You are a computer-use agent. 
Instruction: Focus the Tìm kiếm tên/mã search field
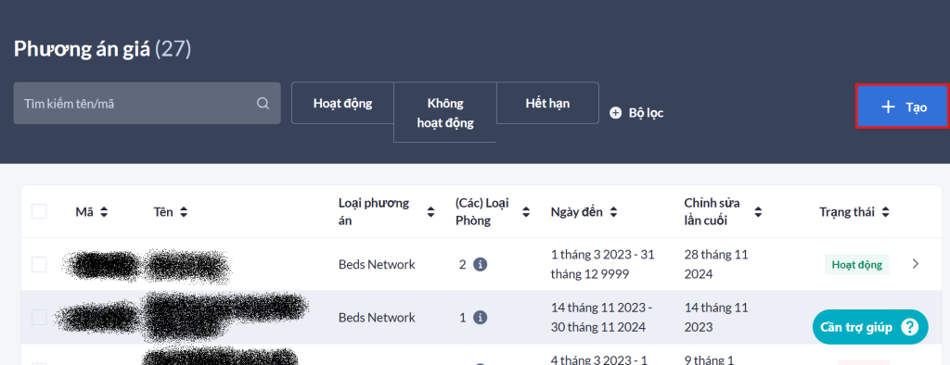(148, 104)
